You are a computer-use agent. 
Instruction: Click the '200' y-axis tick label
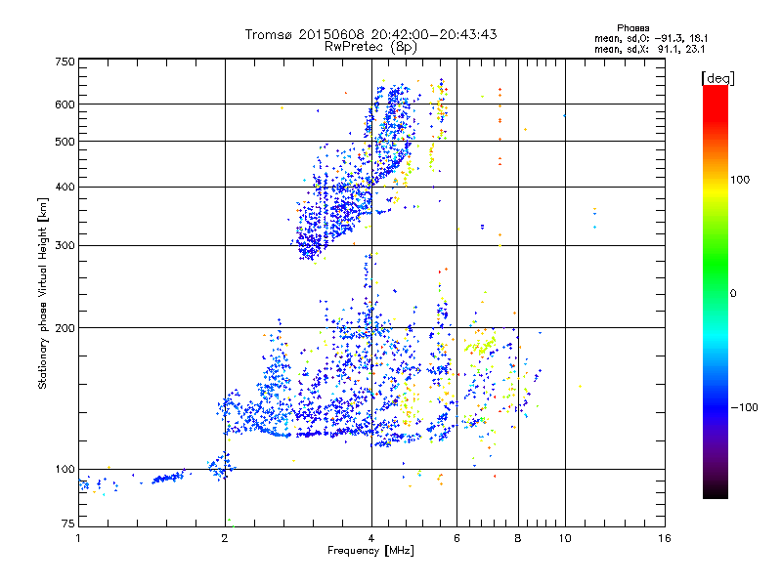pyautogui.click(x=65, y=328)
